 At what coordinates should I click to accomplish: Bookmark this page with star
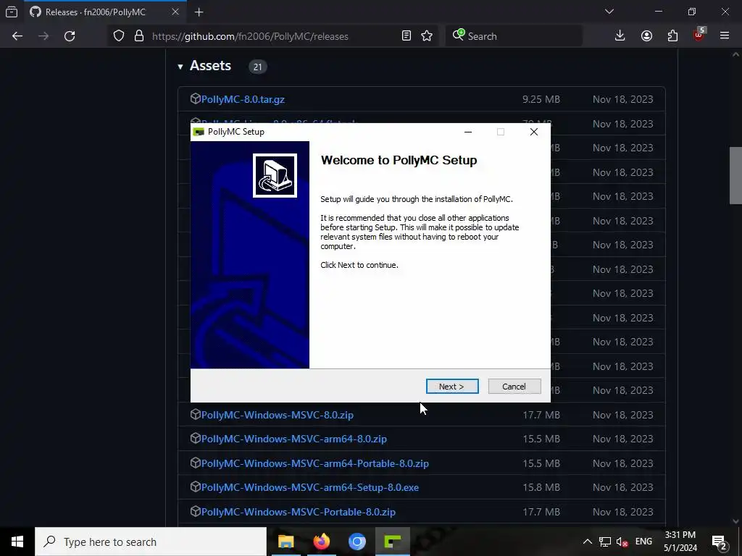click(427, 36)
